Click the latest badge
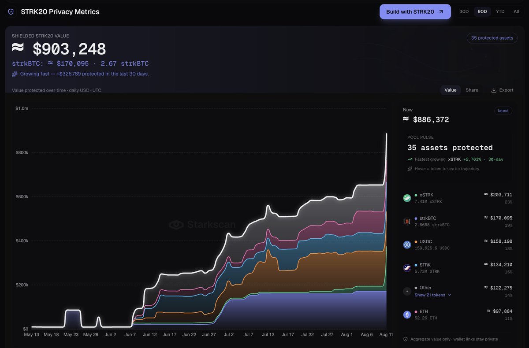This screenshot has height=348, width=529. pos(503,111)
